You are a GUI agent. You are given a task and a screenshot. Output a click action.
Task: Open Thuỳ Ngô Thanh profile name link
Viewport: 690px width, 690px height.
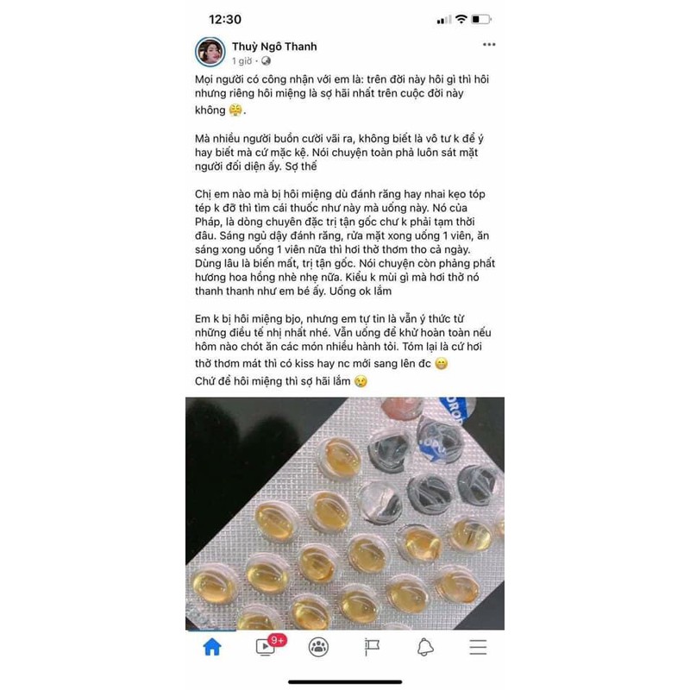(x=274, y=47)
